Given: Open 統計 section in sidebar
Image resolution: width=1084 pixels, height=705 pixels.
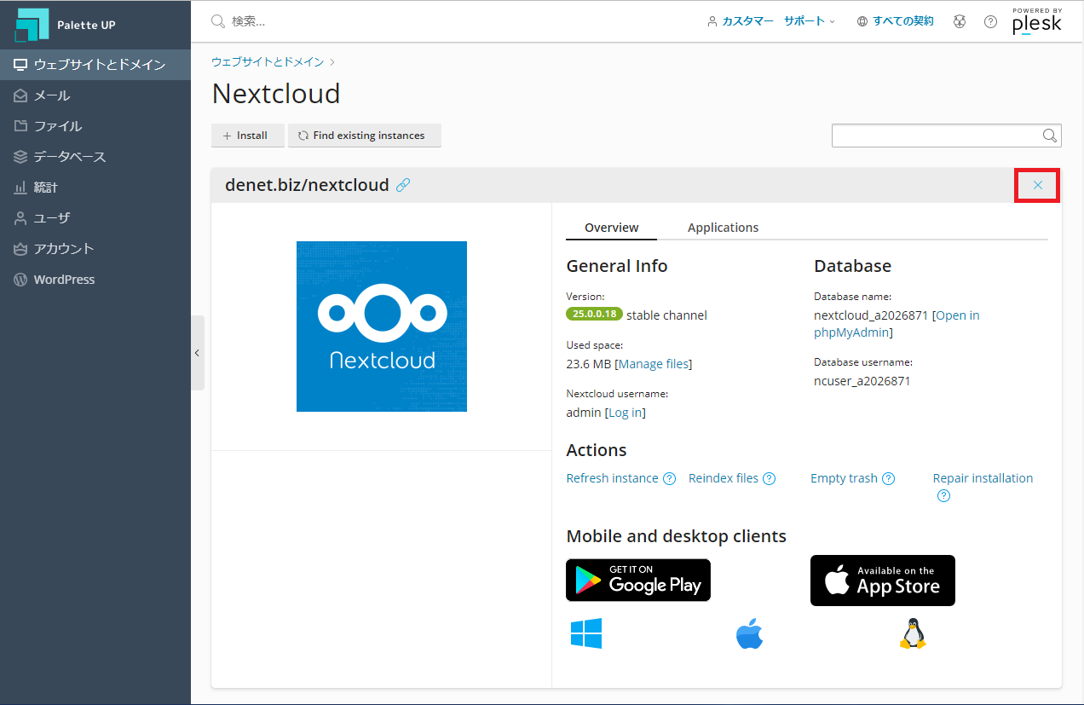Looking at the screenshot, I should click(95, 188).
